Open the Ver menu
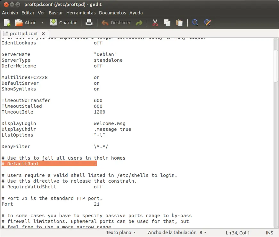Image resolution: width=279 pixels, height=237 pixels. (x=41, y=13)
